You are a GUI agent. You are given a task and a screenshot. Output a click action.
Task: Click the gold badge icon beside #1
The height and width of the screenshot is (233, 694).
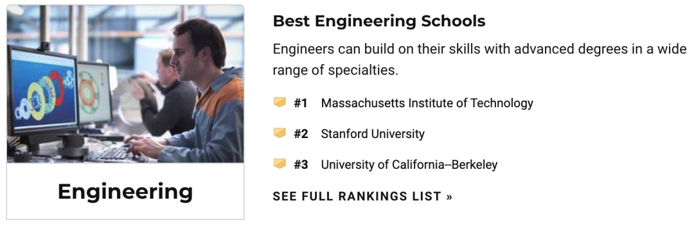pos(280,103)
